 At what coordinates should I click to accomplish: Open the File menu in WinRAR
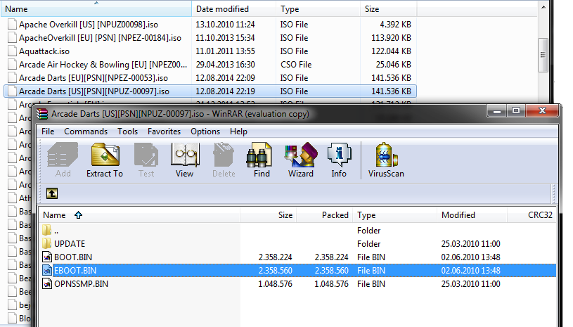coord(48,132)
